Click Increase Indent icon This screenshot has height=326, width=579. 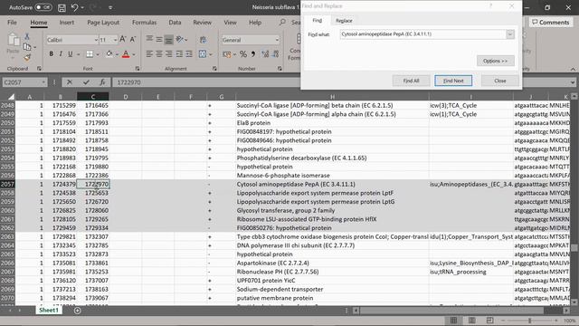[x=189, y=54]
